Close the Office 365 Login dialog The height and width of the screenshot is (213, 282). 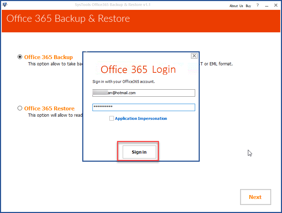tap(194, 56)
